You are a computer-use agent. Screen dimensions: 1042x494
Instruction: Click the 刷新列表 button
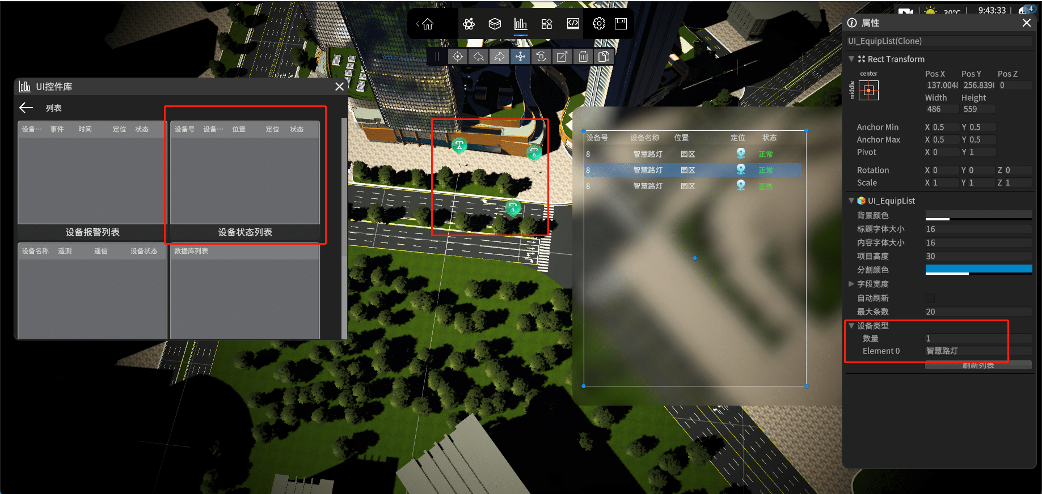978,365
